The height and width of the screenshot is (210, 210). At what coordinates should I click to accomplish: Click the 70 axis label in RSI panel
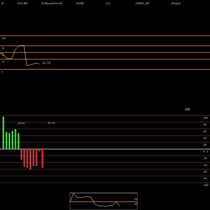[3, 48]
